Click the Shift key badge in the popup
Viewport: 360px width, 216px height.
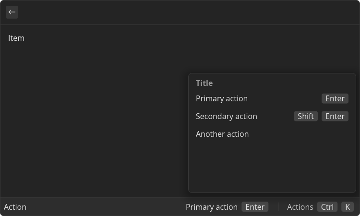306,116
